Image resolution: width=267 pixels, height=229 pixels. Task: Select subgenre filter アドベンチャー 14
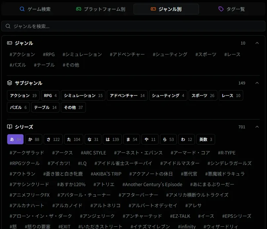click(x=127, y=96)
